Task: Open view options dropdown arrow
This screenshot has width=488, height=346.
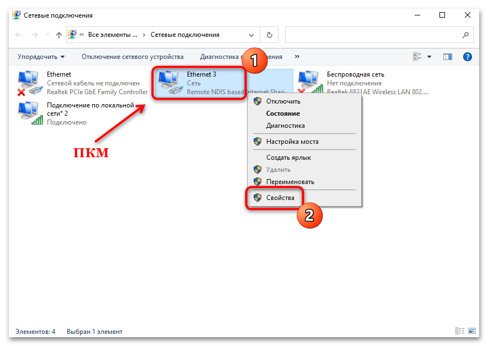Action: coord(430,57)
